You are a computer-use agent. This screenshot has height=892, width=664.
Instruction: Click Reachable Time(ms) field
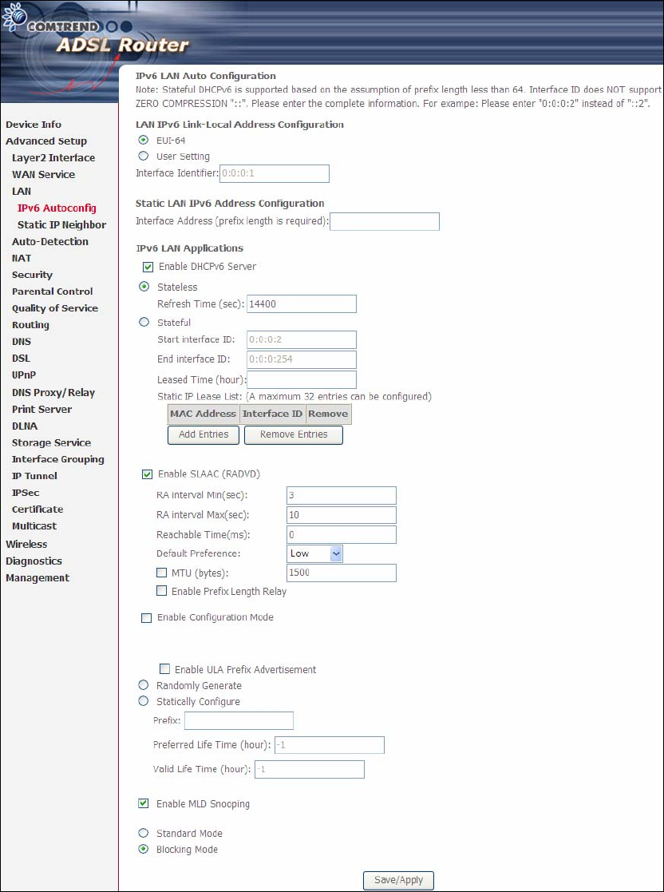click(x=341, y=535)
